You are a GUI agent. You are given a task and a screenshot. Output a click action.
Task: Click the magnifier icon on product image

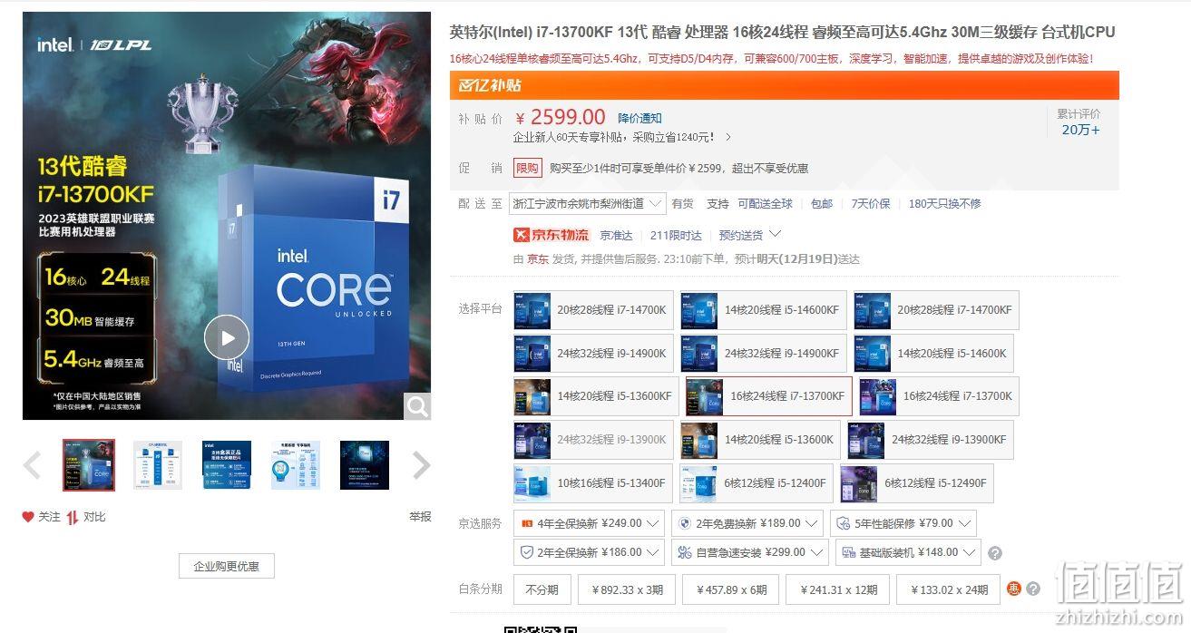click(417, 406)
